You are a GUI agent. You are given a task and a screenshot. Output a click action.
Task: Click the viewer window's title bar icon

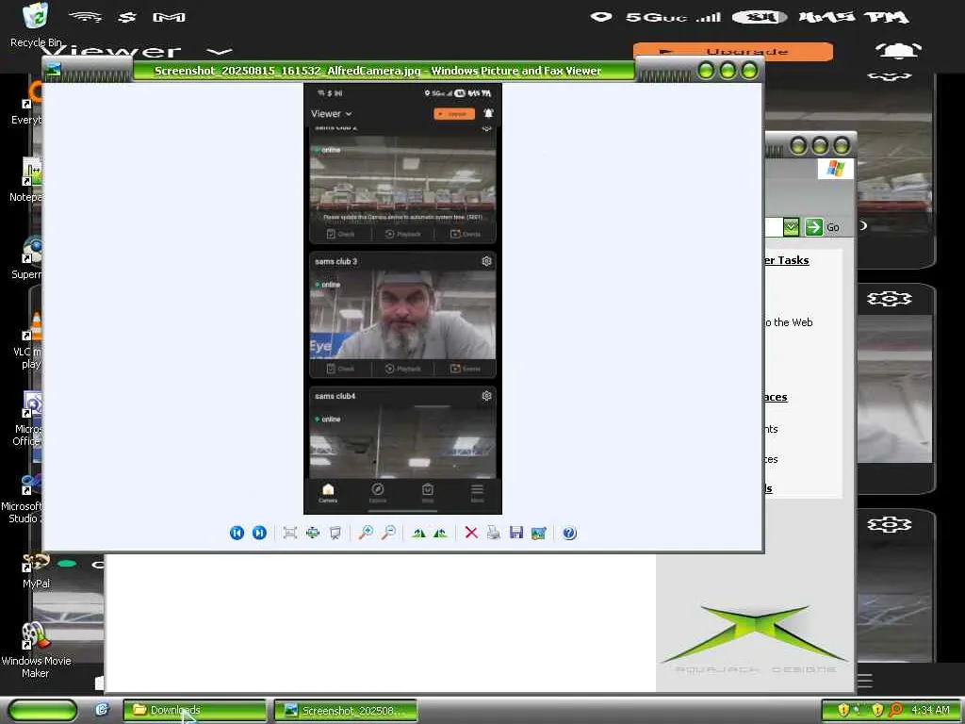tap(54, 71)
